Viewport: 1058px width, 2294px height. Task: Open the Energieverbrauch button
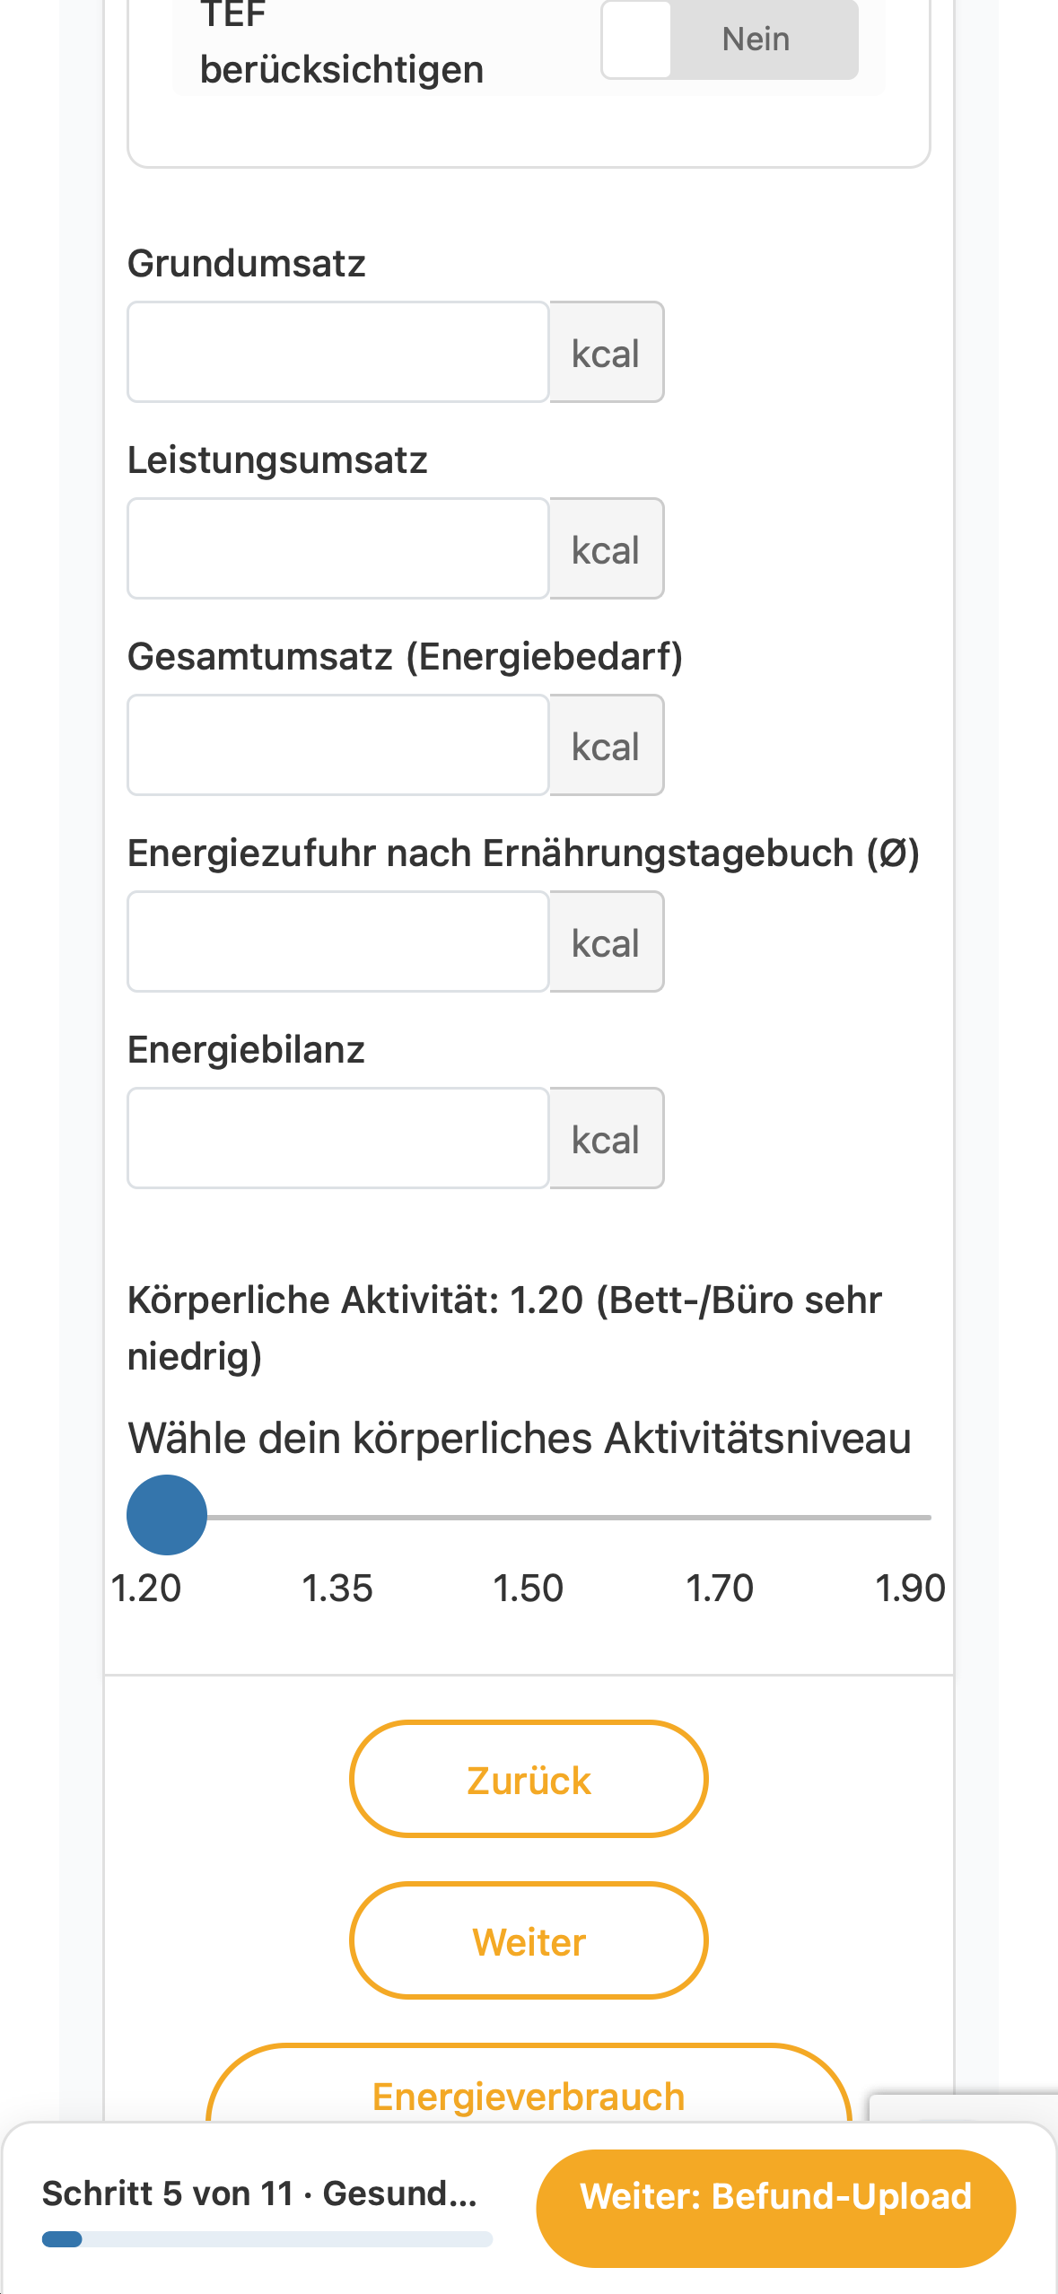tap(529, 2091)
